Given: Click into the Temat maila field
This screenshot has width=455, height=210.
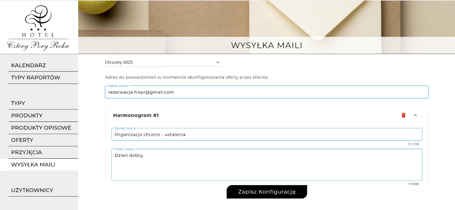Looking at the screenshot, I should (x=267, y=135).
